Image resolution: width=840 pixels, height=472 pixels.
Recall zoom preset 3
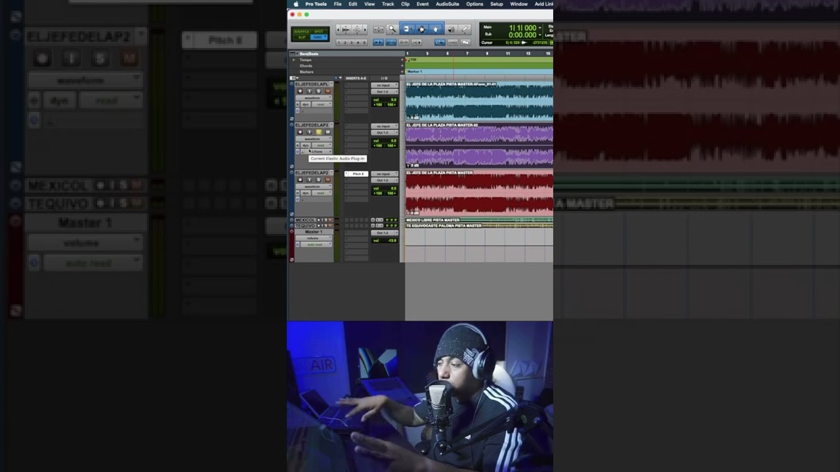tap(352, 43)
